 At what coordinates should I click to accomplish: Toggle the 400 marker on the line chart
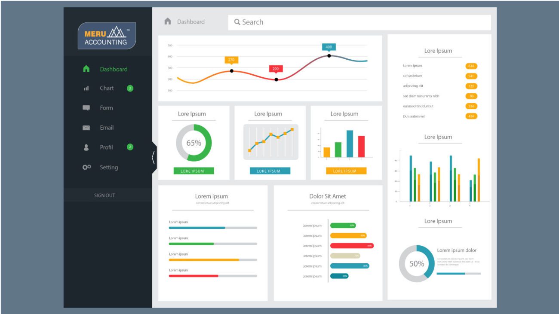point(328,48)
